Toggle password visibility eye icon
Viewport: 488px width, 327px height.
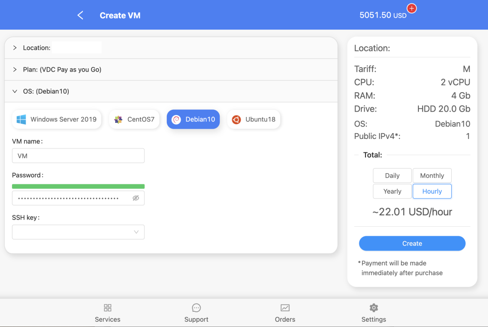(x=136, y=198)
